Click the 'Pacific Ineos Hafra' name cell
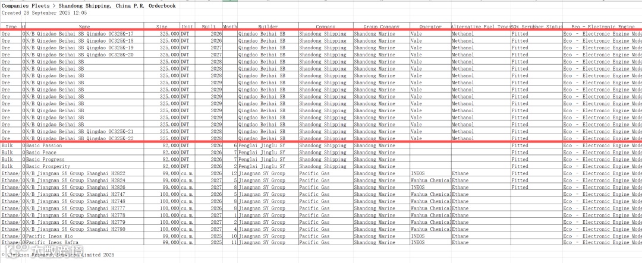 click(x=84, y=242)
